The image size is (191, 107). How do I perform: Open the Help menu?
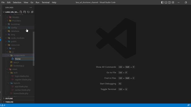54,2
